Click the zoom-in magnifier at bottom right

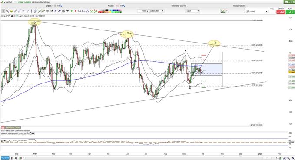293,158
